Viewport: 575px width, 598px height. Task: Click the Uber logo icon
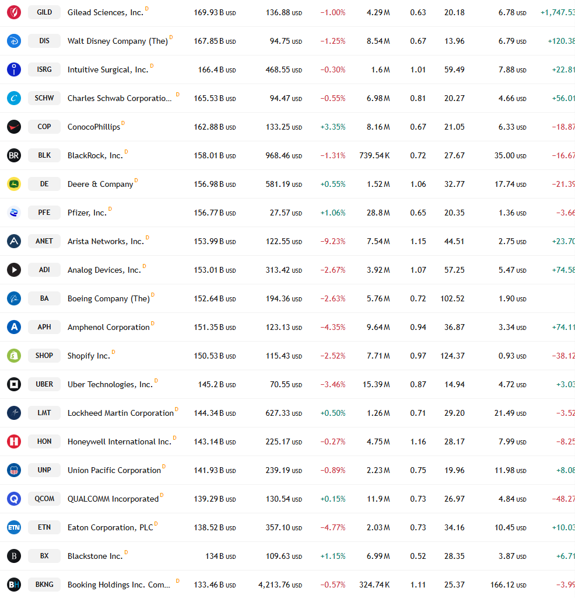click(14, 384)
